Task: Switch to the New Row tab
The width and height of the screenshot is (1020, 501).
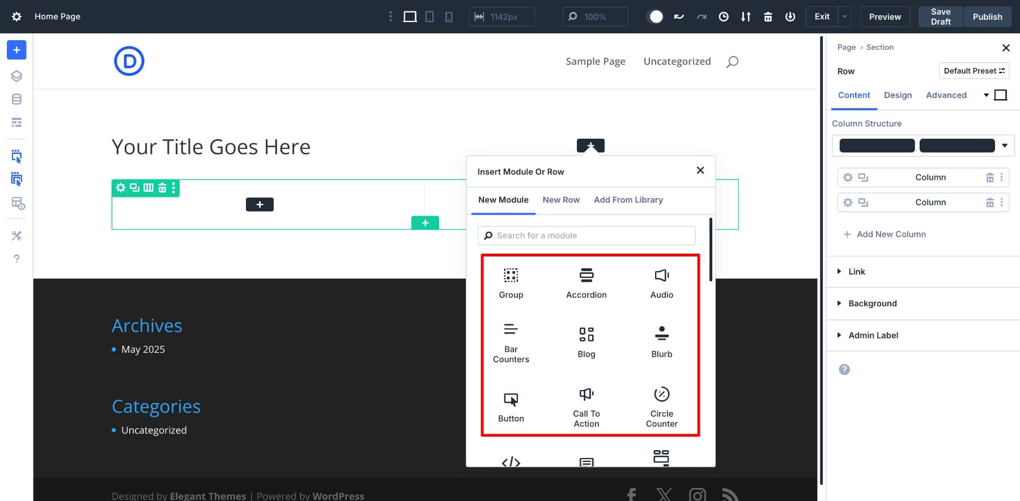Action: [x=561, y=200]
